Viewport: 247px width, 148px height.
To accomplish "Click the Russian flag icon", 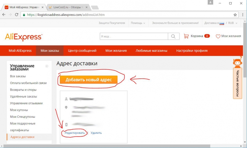I will coord(222,23).
